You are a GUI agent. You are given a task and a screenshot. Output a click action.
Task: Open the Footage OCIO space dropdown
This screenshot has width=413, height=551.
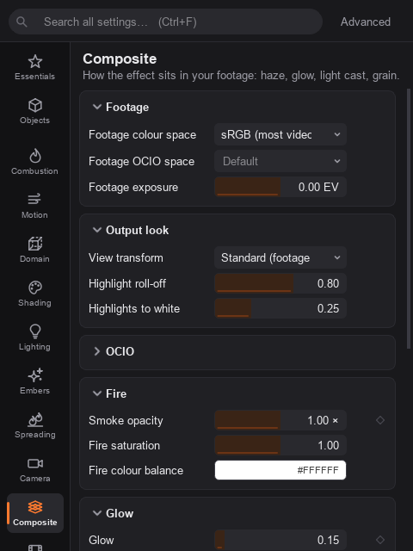tap(280, 161)
